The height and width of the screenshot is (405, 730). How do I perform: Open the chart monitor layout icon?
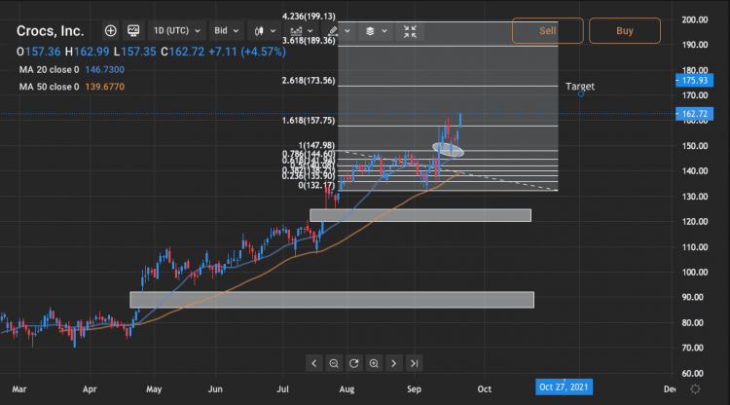(x=133, y=31)
